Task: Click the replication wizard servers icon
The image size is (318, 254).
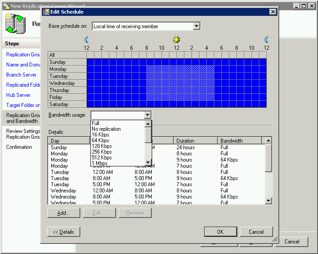Action: coord(15,24)
